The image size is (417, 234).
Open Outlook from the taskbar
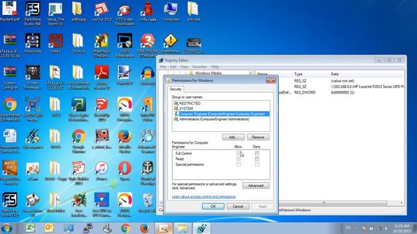tap(50, 228)
